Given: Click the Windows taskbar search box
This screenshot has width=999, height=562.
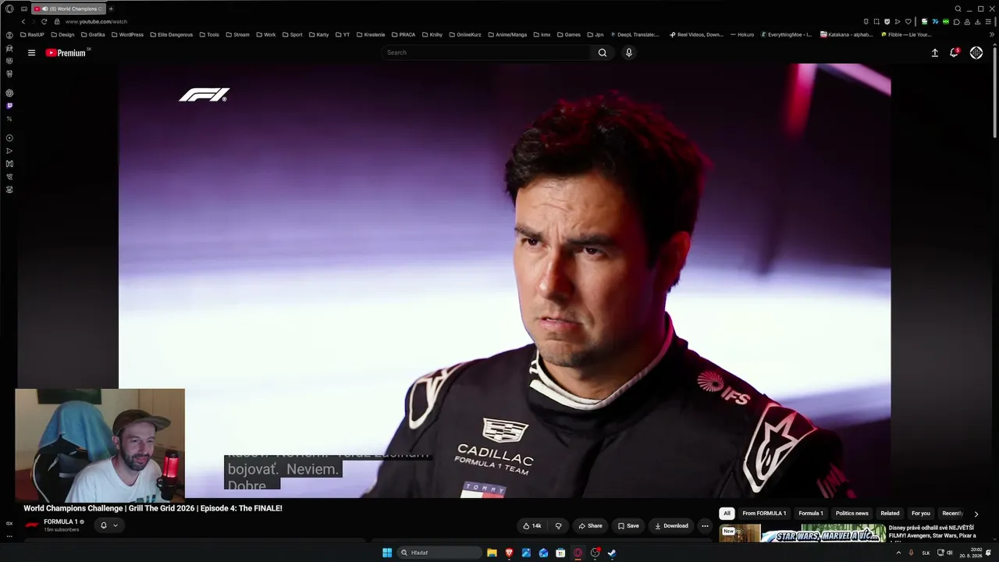Looking at the screenshot, I should (439, 553).
